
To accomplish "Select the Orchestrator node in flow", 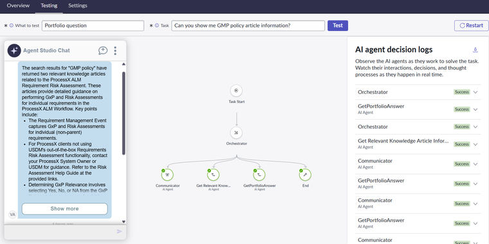I will 236,133.
